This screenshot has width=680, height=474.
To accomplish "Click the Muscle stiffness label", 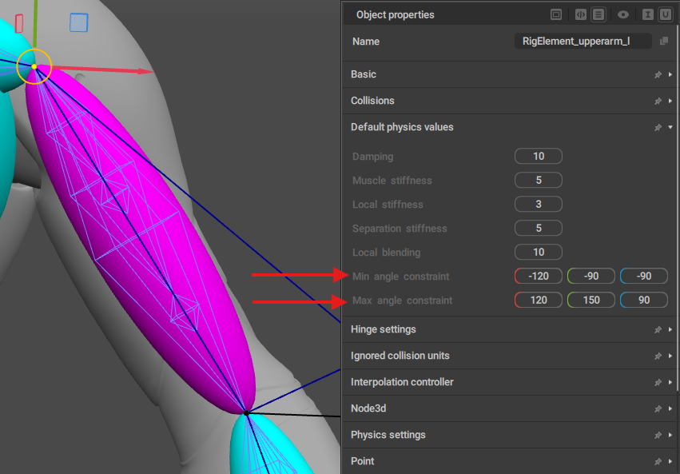I will [392, 181].
